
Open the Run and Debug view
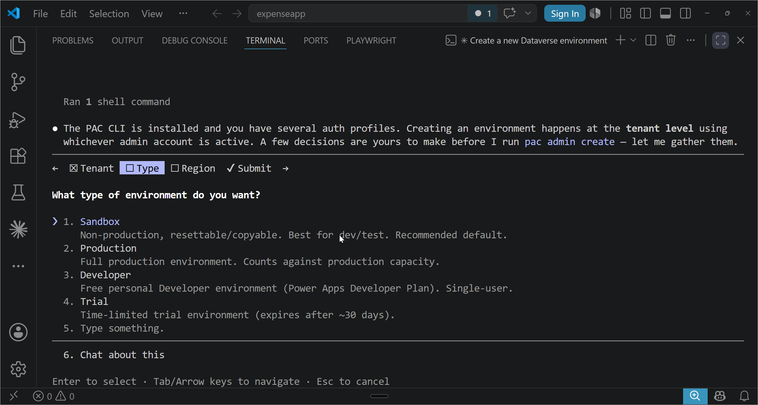(17, 120)
